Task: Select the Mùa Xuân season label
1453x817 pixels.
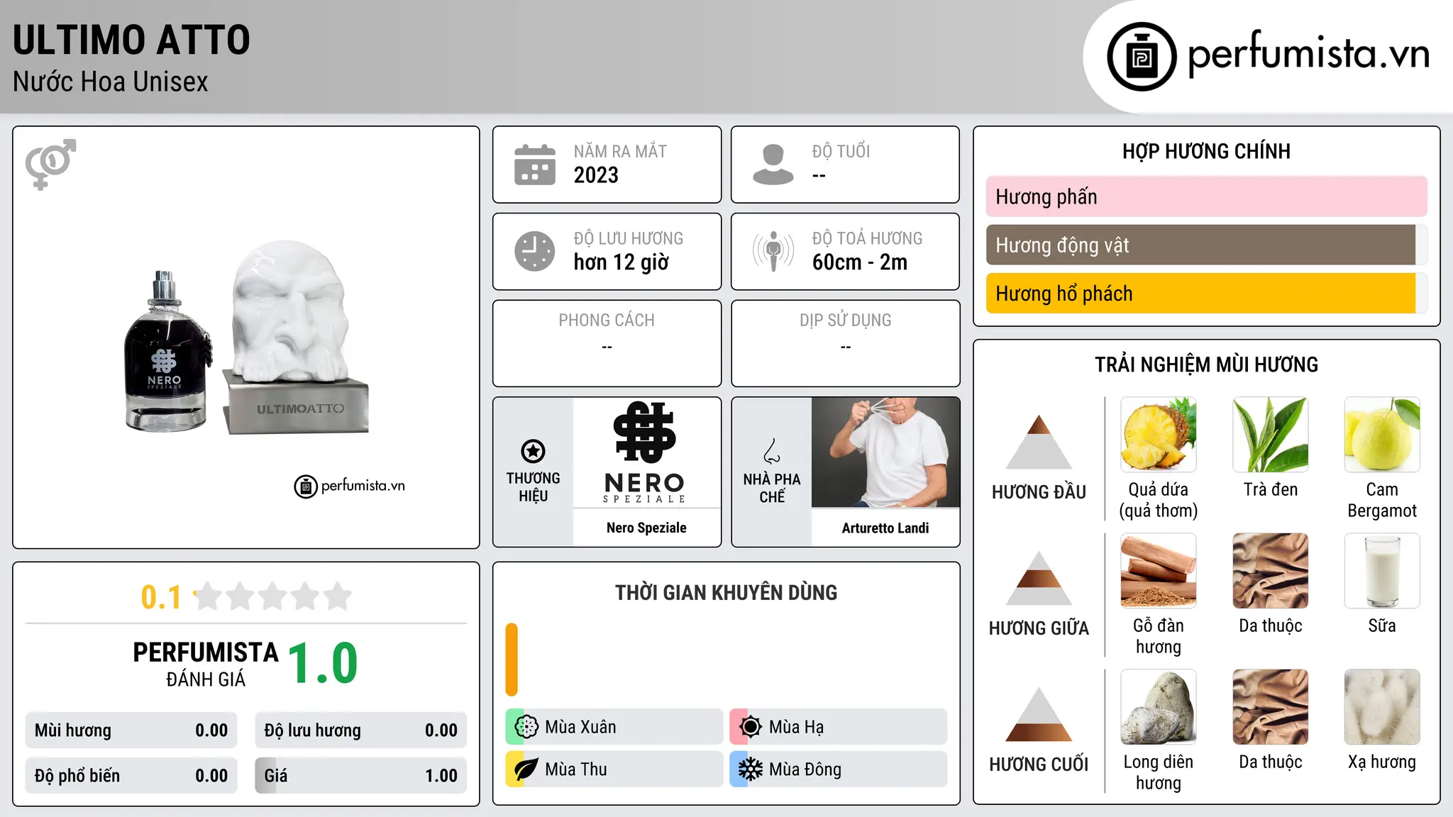Action: 580,727
